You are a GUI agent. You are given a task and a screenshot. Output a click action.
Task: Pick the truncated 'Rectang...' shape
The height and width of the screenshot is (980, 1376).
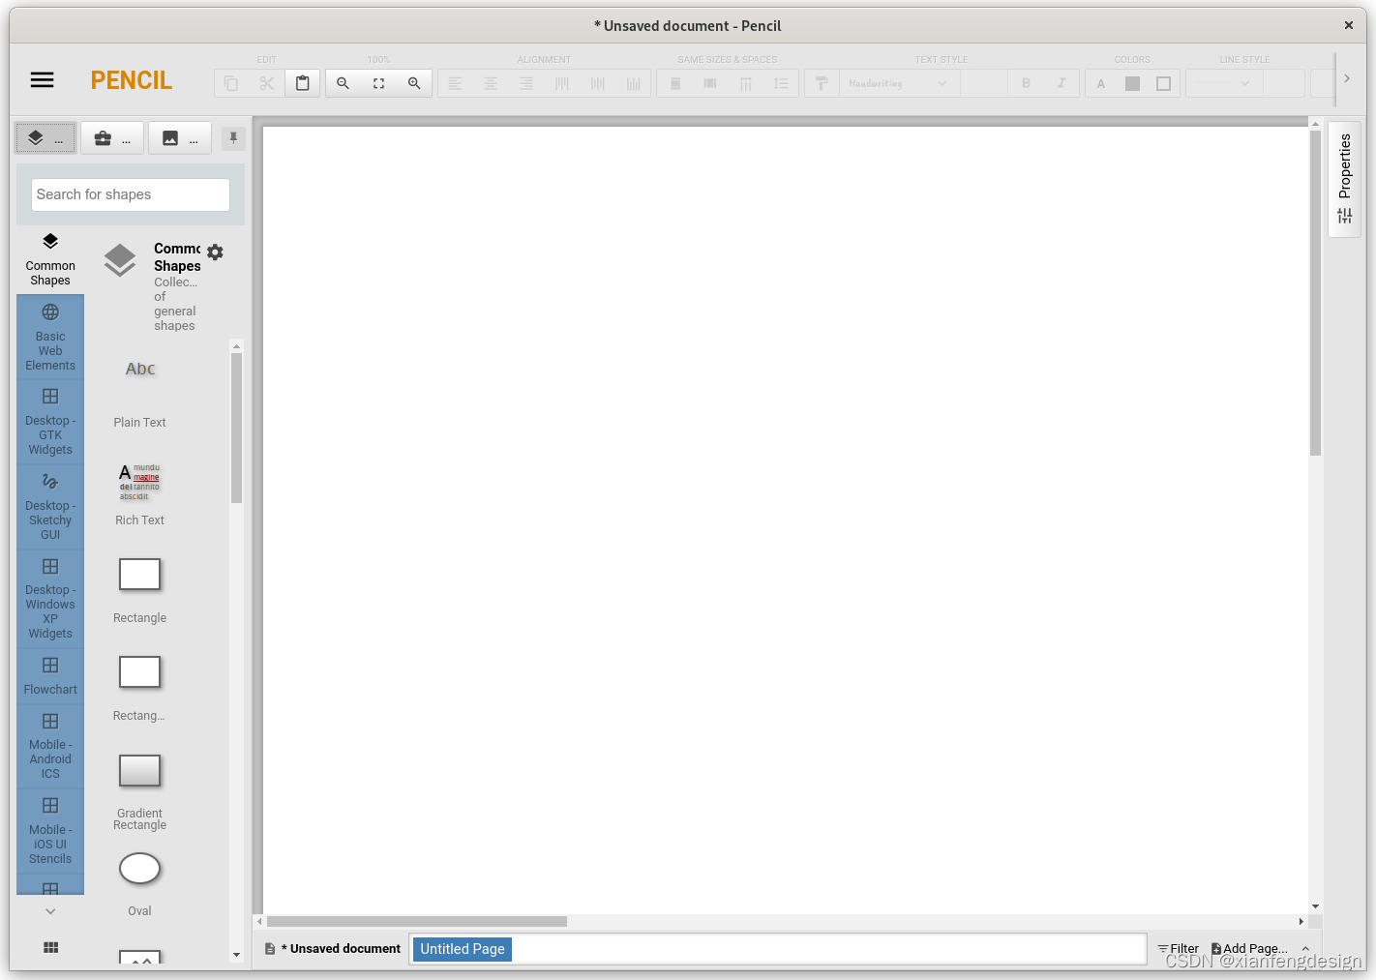139,688
